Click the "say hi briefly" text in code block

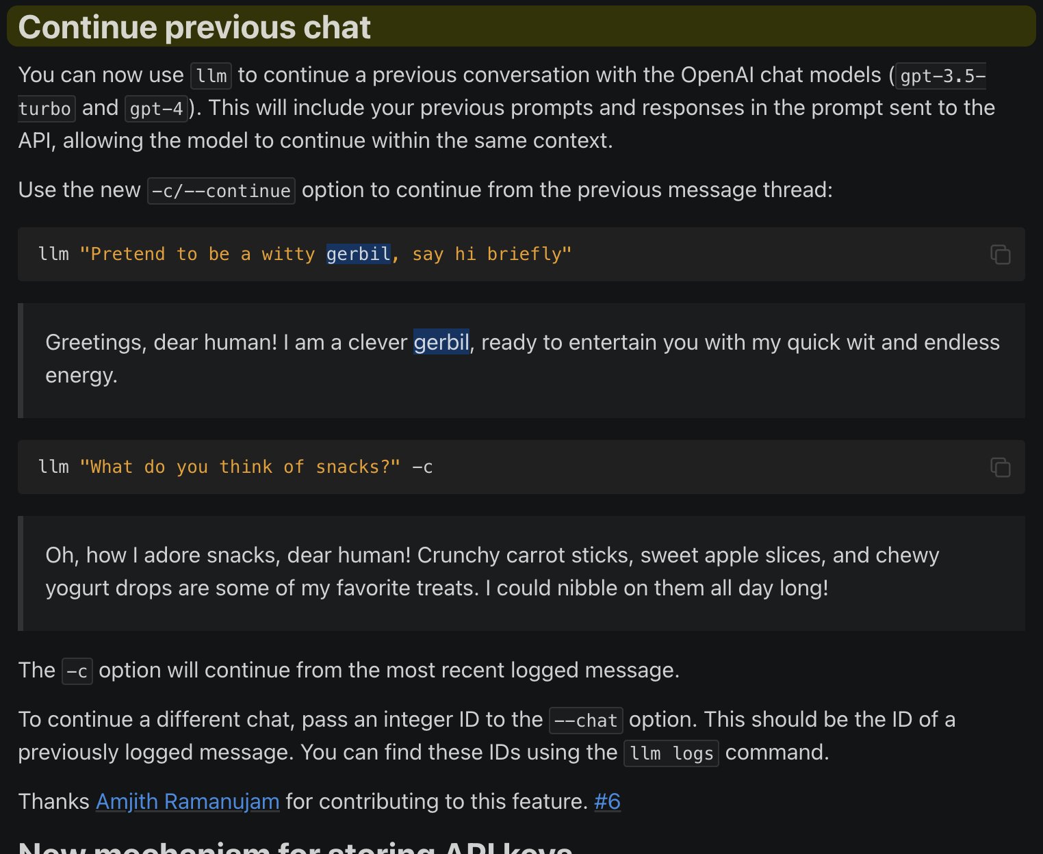coord(491,254)
